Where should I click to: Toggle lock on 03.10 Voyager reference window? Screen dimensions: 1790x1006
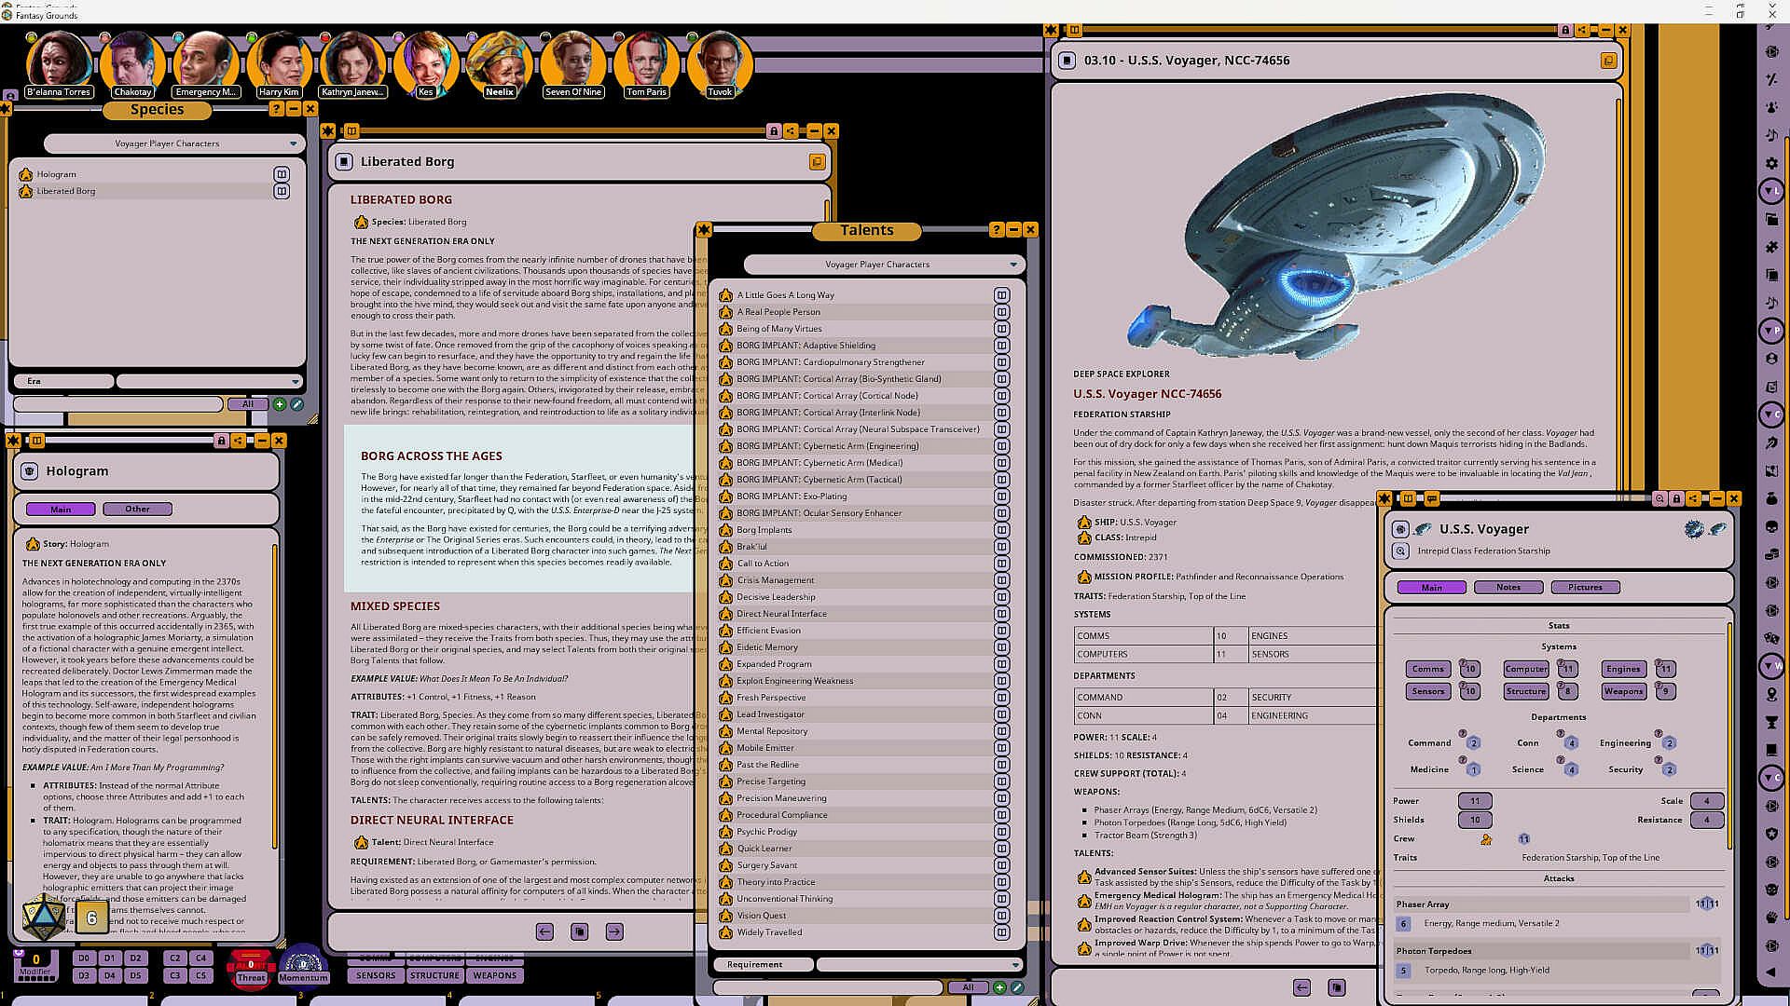(1565, 31)
